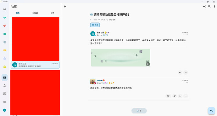This screenshot has height=116, width=217.
Task: Open the private messages mail icon
Action: click(x=5, y=78)
